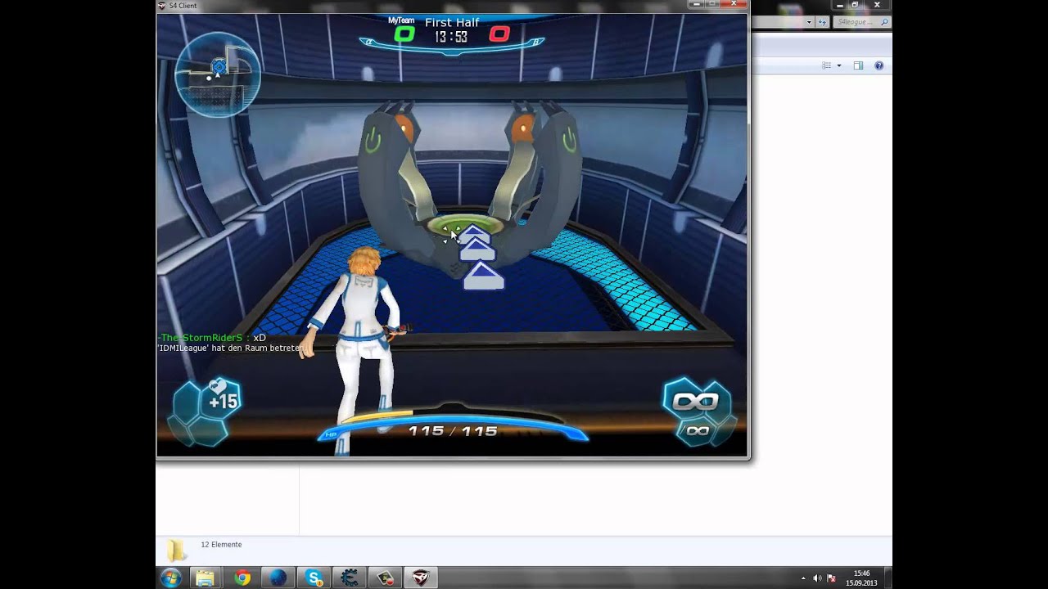The width and height of the screenshot is (1048, 589).
Task: Click the "MyTeam" label in the scoreboard
Action: point(401,20)
